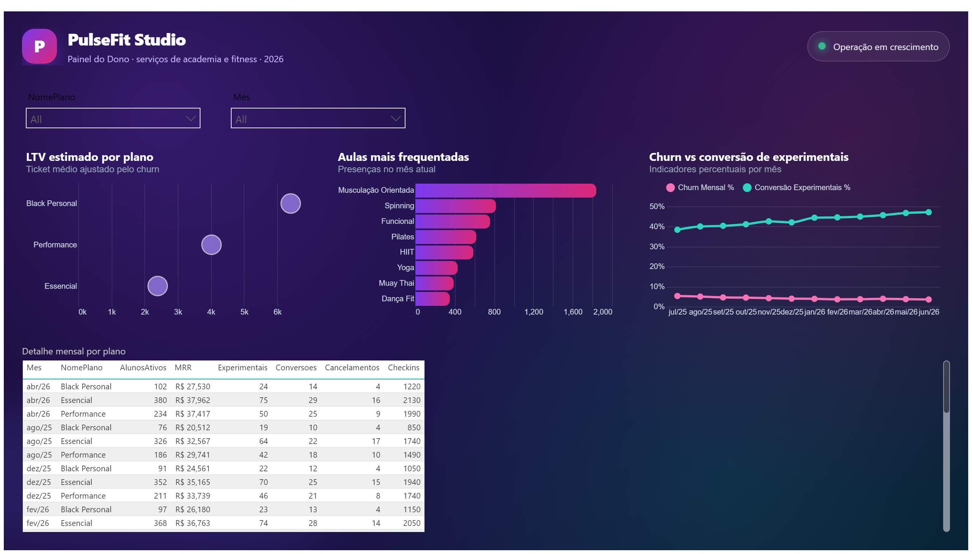The height and width of the screenshot is (554, 972).
Task: Click the green status dot indicator
Action: point(822,46)
